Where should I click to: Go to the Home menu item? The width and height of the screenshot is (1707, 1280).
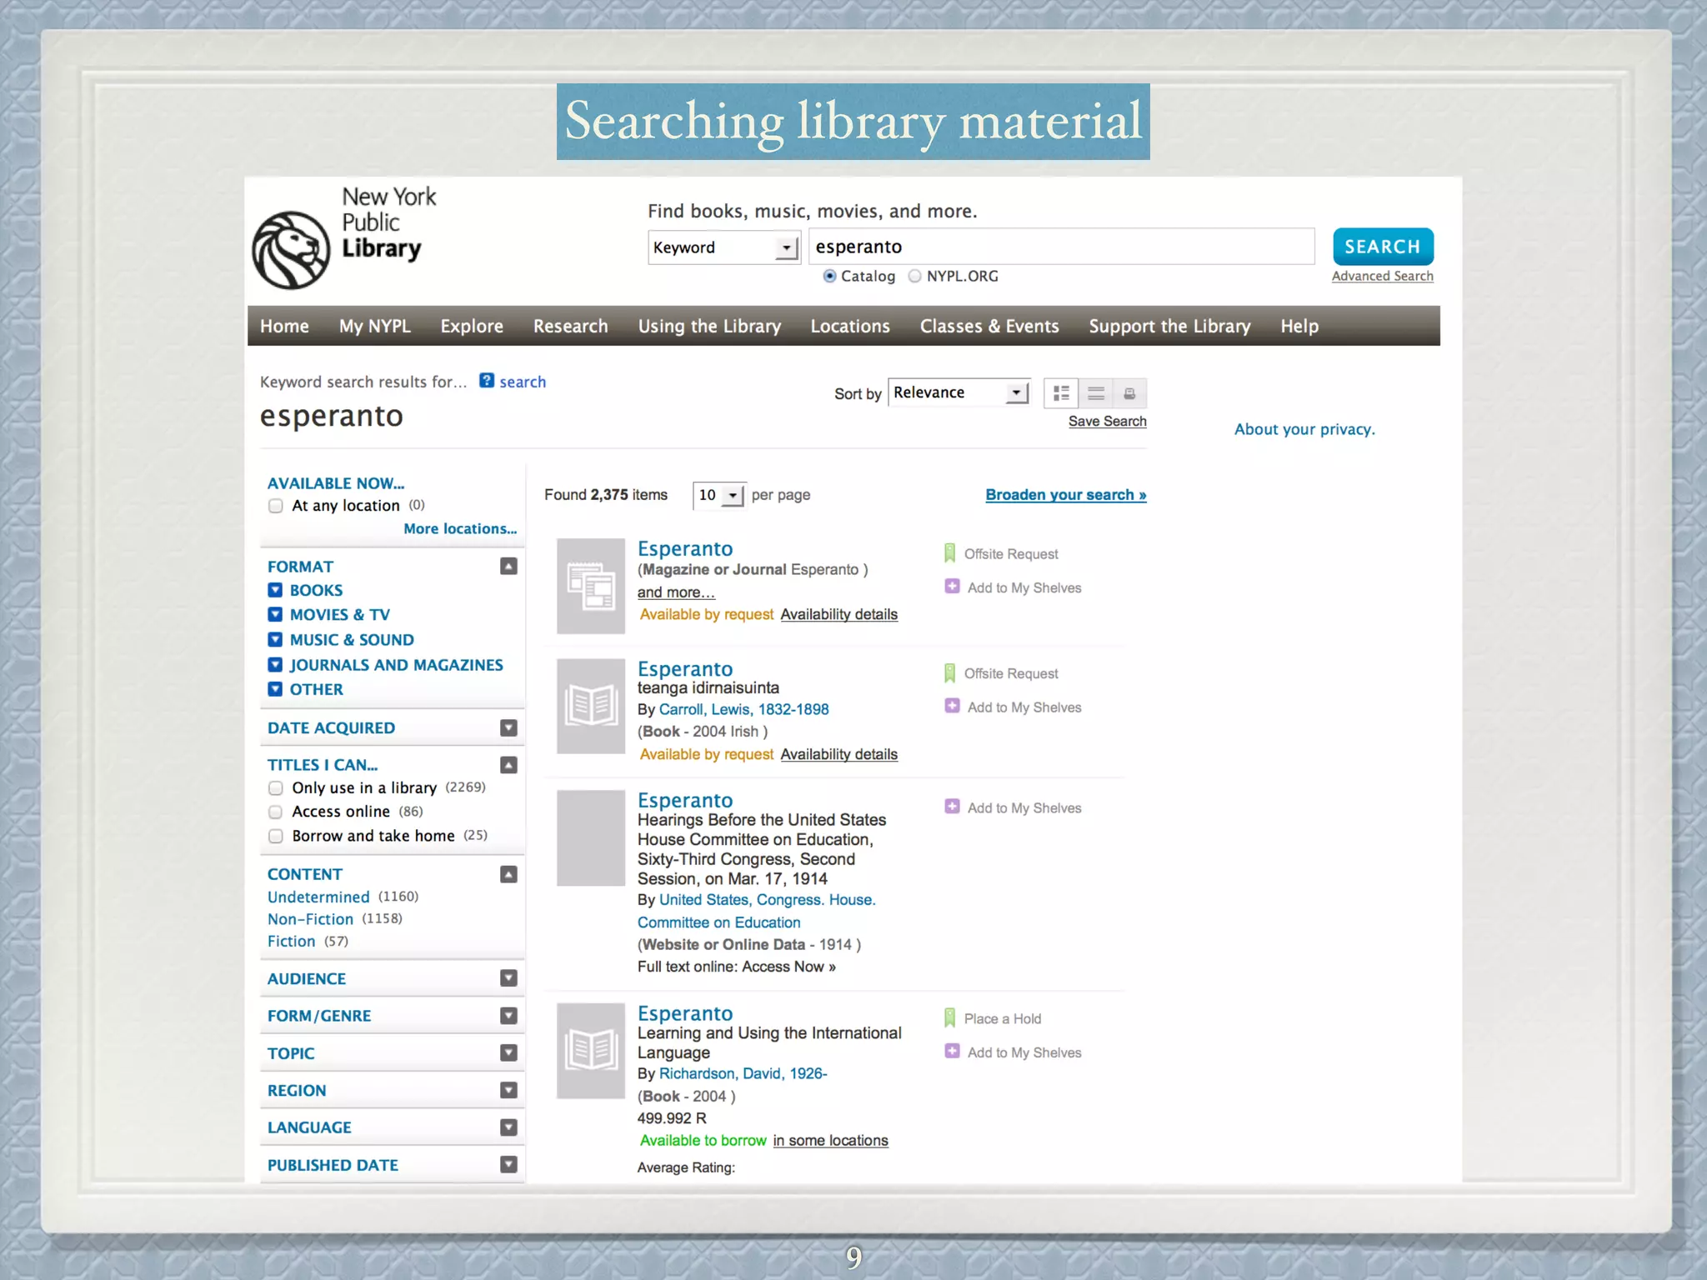click(x=284, y=326)
